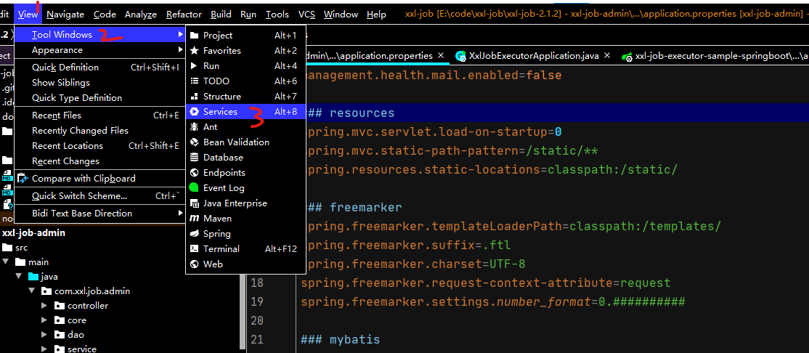Open the Refactor menu
This screenshot has height=353, width=809.
coord(184,15)
